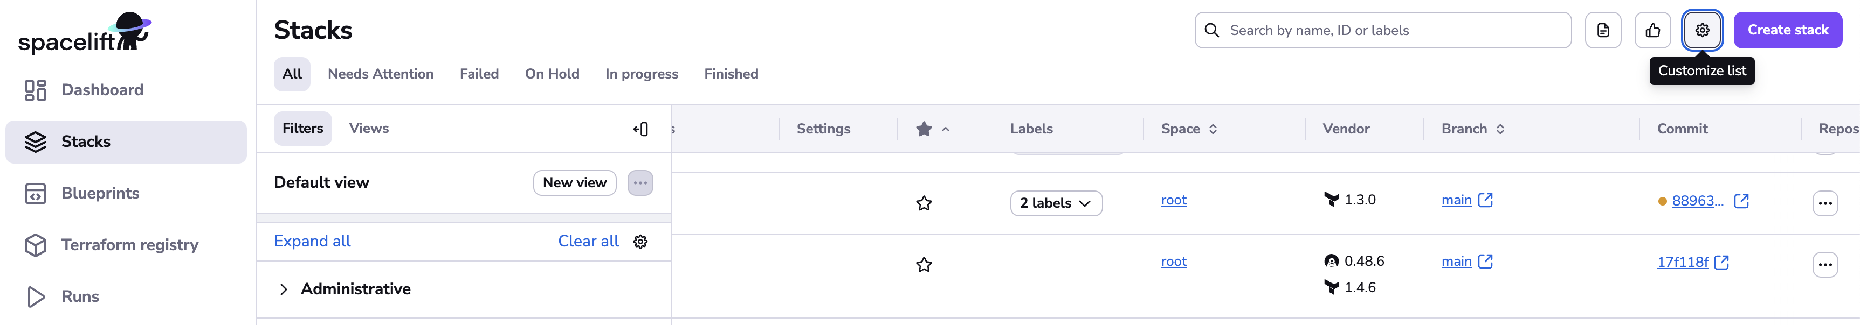Collapse the Filters panel with side-panel icon
Image resolution: width=1860 pixels, height=325 pixels.
point(640,128)
